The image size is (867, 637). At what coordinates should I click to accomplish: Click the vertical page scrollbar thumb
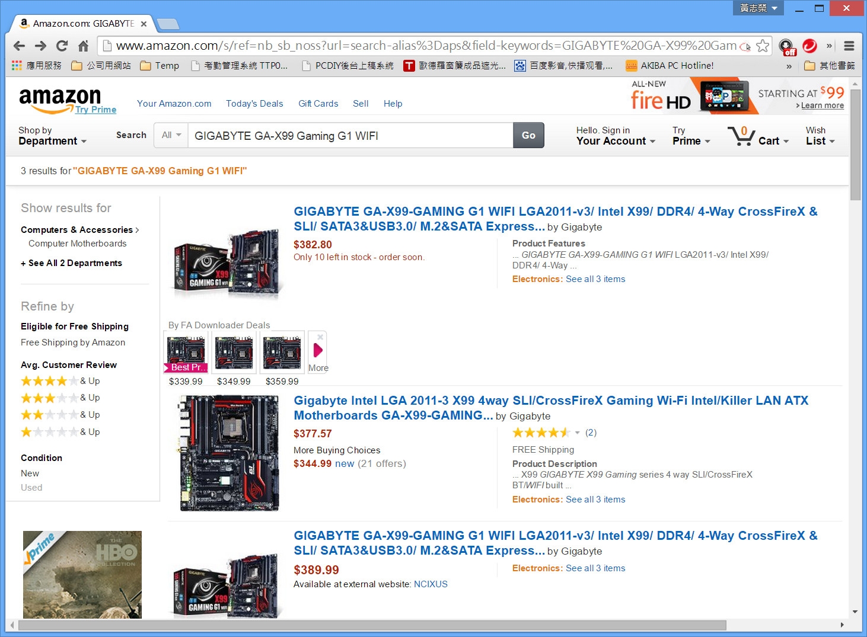click(855, 145)
